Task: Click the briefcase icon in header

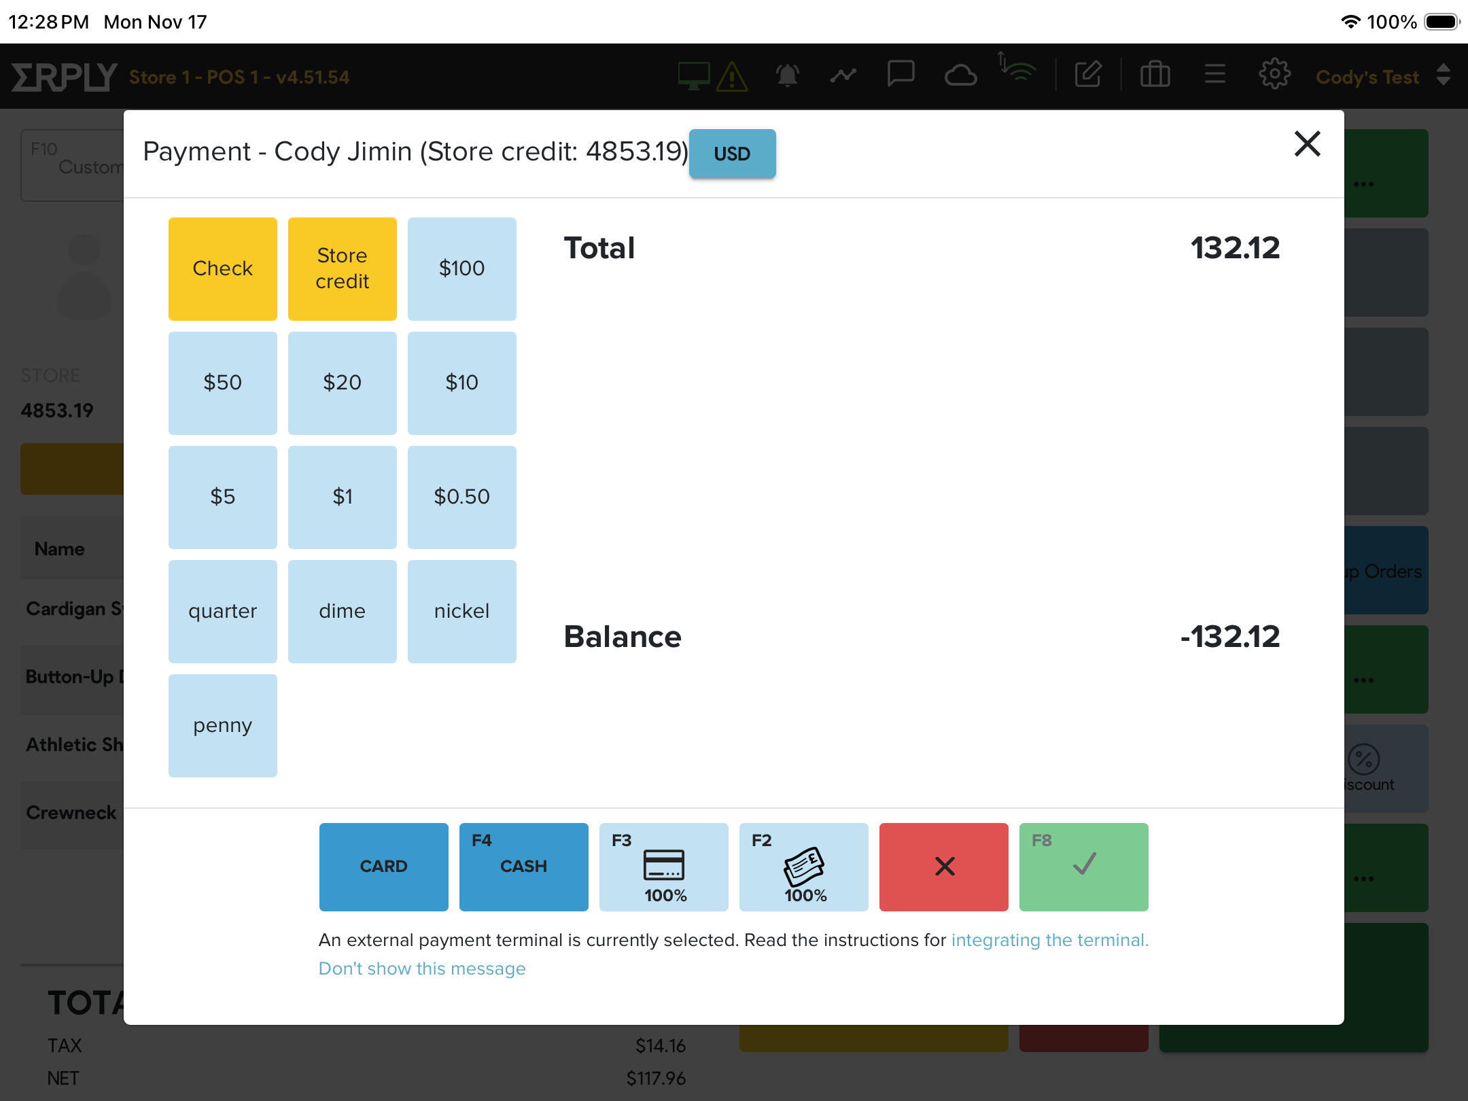Action: pos(1155,74)
